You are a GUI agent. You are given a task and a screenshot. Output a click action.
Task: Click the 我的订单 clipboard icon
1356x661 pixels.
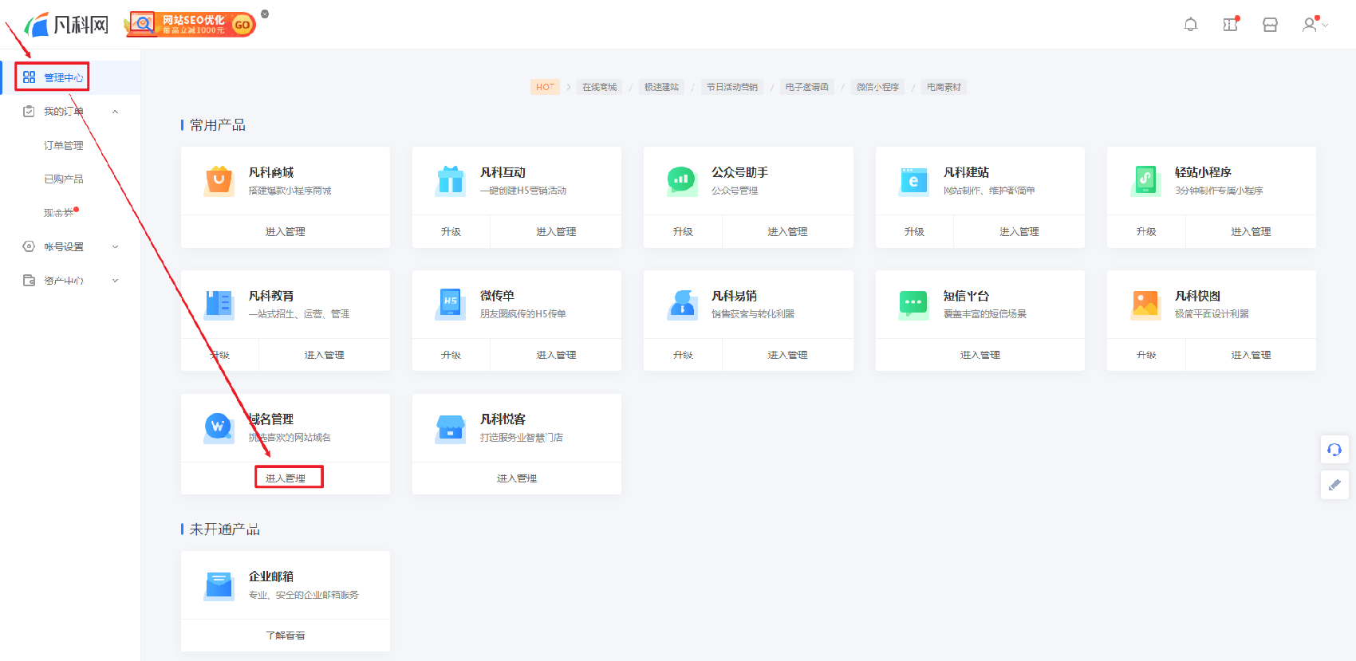tap(29, 112)
